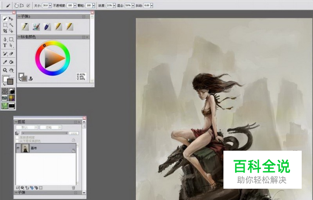Open the pattern selector in toolbox
The image size is (313, 200).
click(x=5, y=98)
